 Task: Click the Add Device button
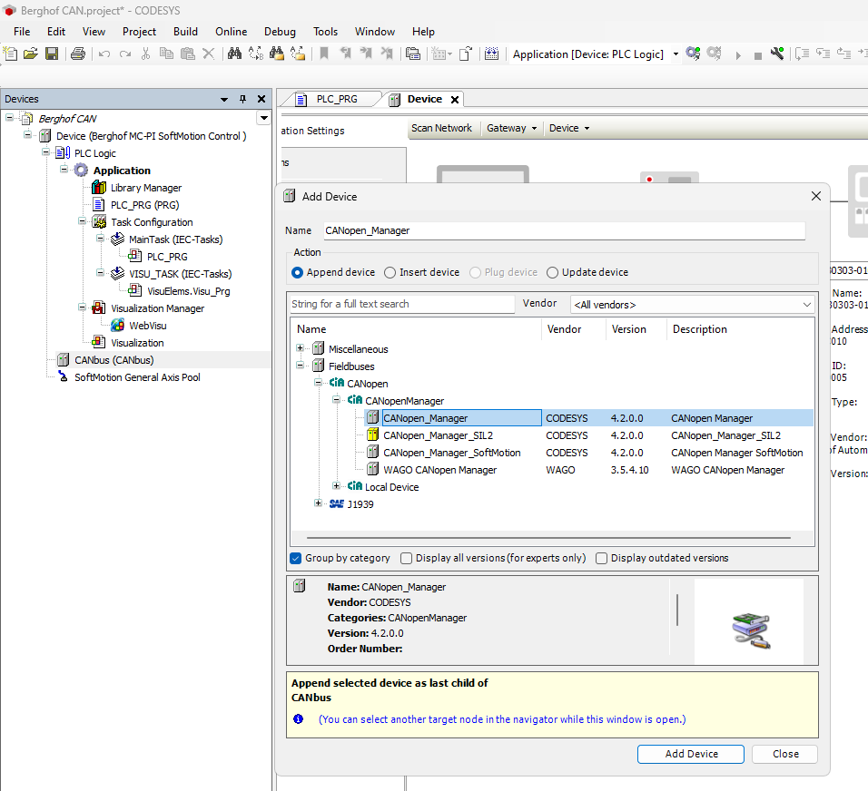pos(691,754)
